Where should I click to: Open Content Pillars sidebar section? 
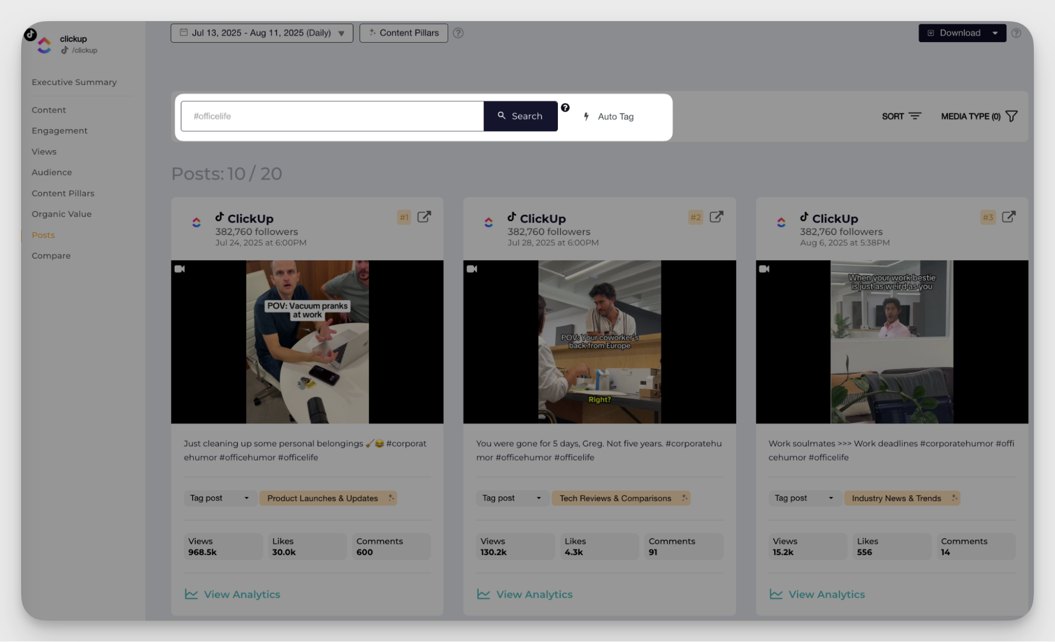(x=63, y=193)
